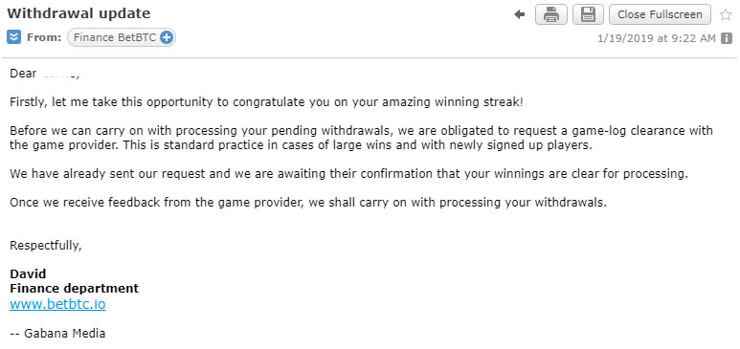This screenshot has height=349, width=740.
Task: Click the Dear greeting line
Action: [x=44, y=74]
